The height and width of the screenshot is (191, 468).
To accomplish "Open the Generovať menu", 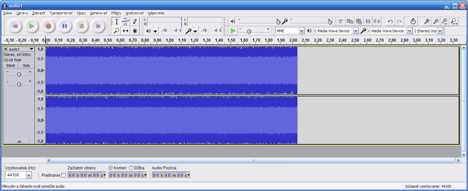I will 99,13.
